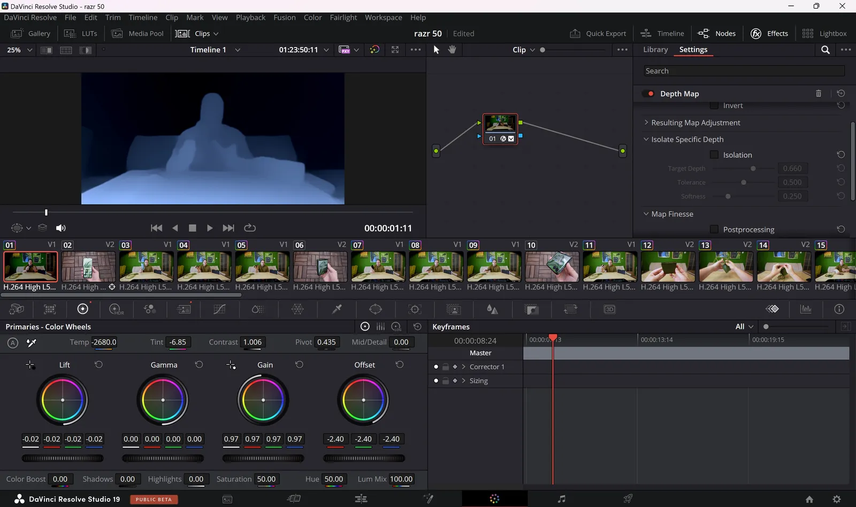The width and height of the screenshot is (856, 507).
Task: Toggle Depth Map effect on or off
Action: (650, 94)
